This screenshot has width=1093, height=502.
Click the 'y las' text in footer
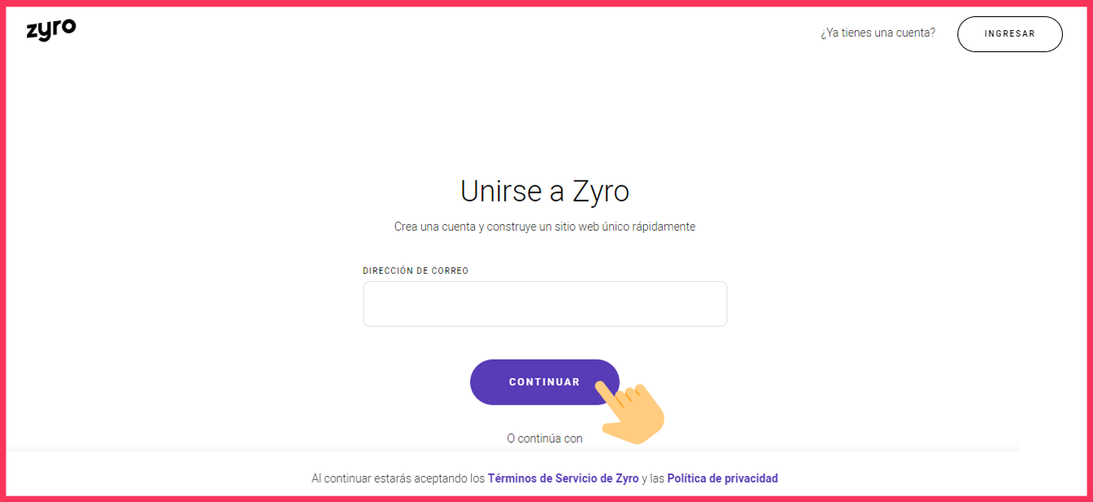[x=653, y=478]
